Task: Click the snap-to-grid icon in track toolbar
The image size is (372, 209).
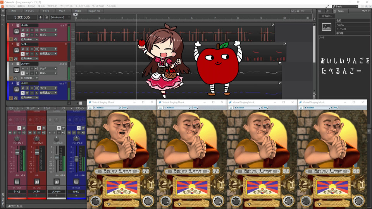Action: pos(293,11)
